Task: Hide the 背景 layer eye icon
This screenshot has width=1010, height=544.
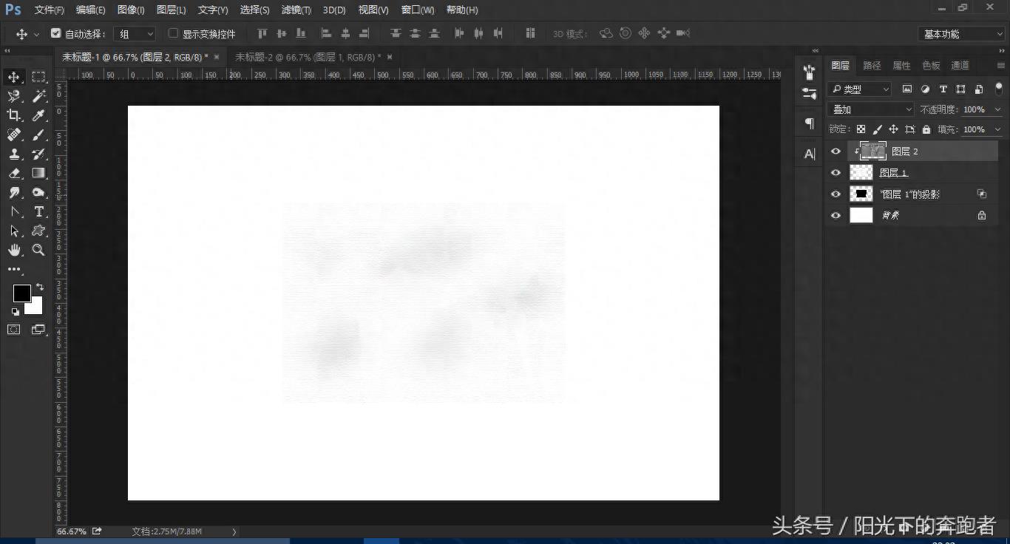Action: pos(836,215)
